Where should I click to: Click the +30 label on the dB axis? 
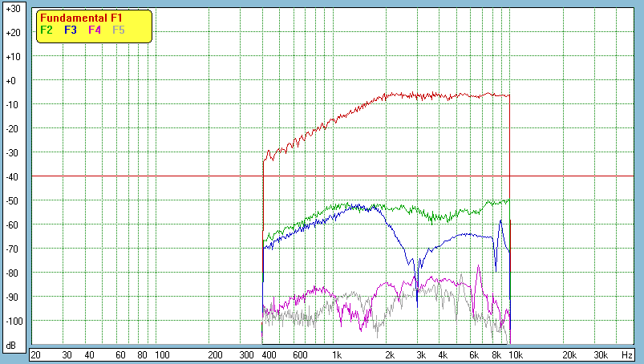click(x=12, y=9)
